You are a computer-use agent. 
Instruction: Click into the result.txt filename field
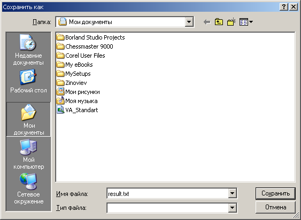coord(167,193)
